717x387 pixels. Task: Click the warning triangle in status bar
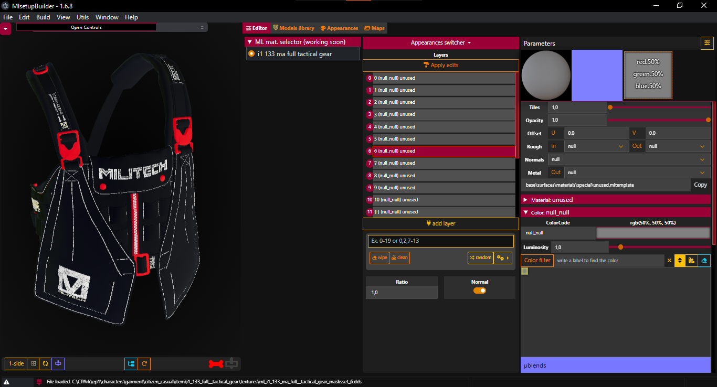(x=7, y=382)
